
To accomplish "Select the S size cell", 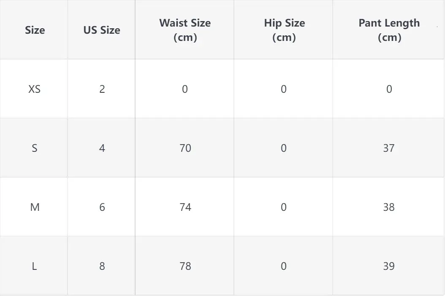I will point(34,148).
